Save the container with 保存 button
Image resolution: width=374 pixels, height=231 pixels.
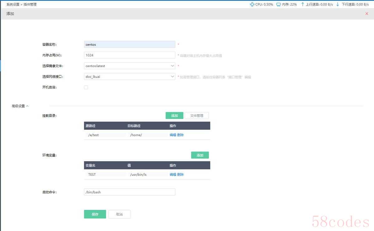coord(95,214)
